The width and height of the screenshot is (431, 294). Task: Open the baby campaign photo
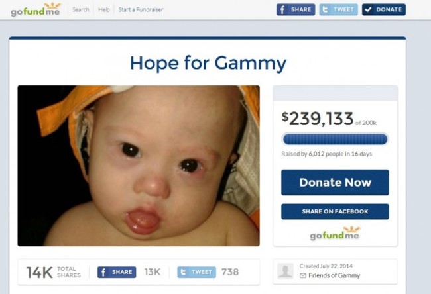coord(139,166)
